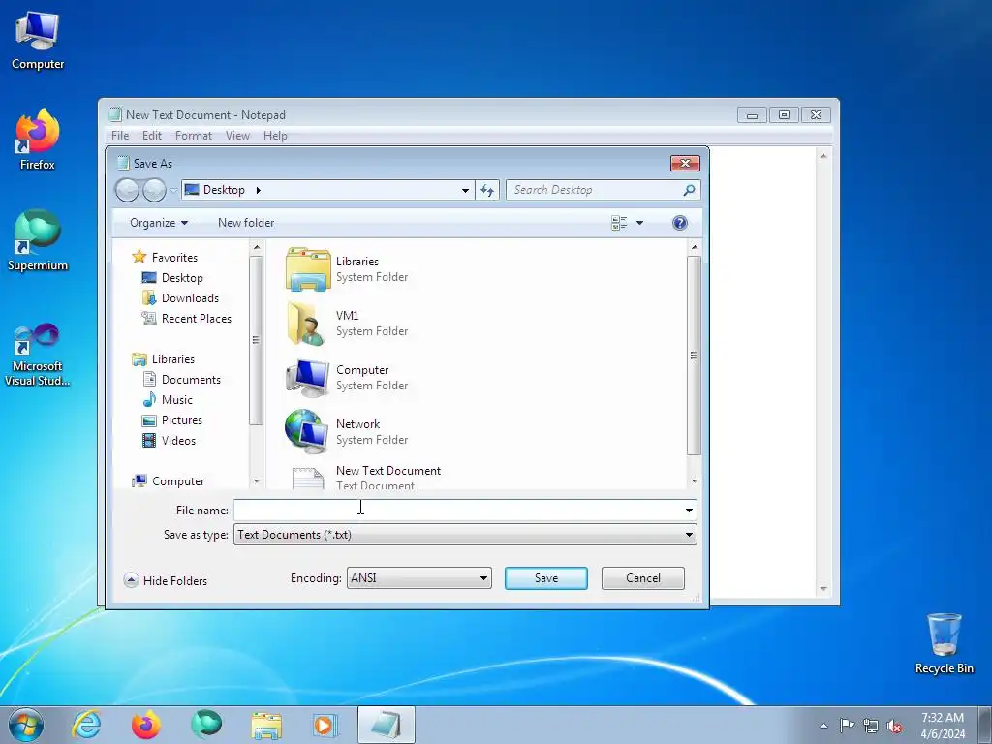Expand the arrow after Desktop in breadcrumb
The width and height of the screenshot is (992, 744).
(258, 190)
